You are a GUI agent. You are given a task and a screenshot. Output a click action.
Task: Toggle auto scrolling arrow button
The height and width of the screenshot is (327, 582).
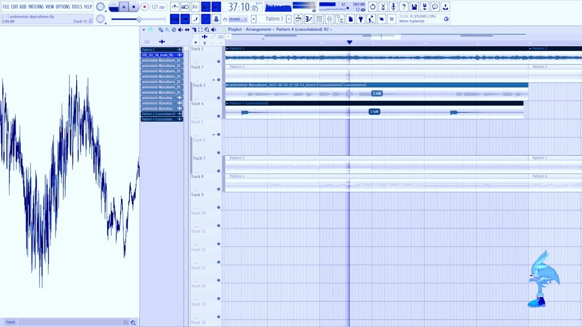point(185,19)
